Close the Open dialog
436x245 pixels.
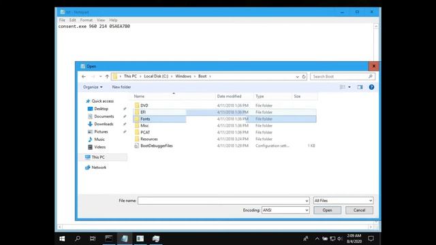(x=374, y=66)
